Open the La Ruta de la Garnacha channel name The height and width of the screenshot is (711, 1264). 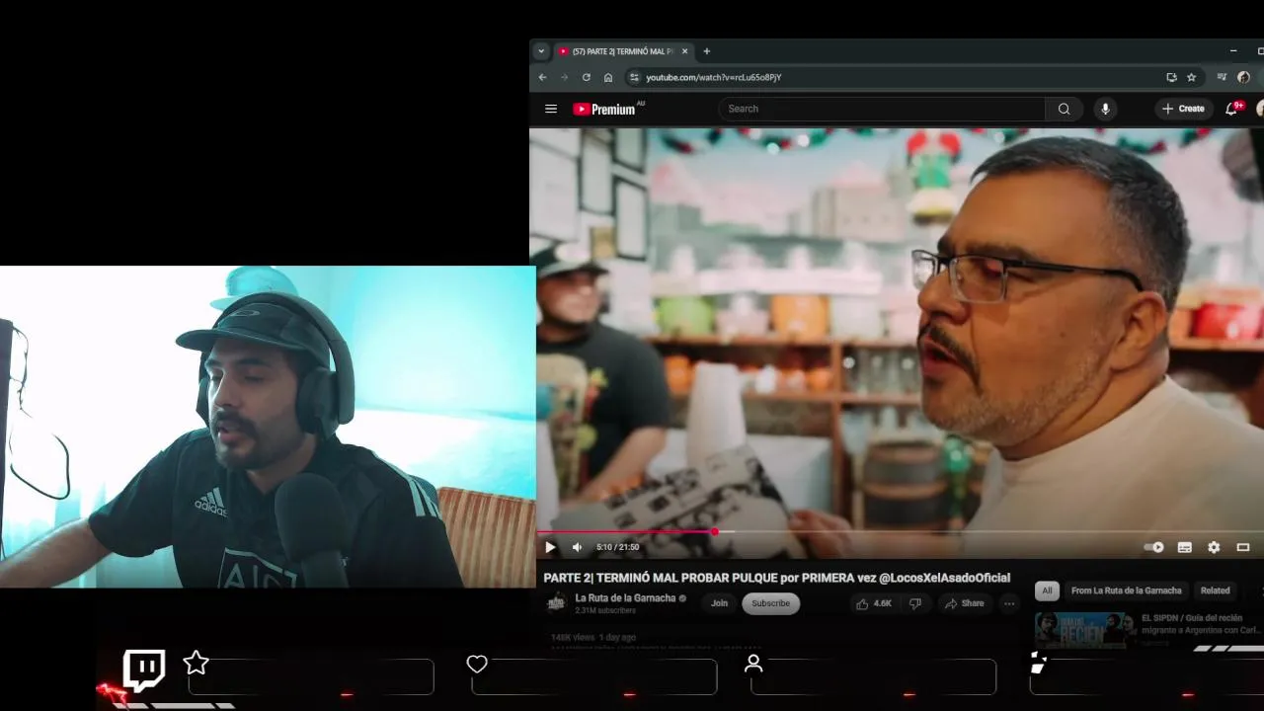click(x=625, y=597)
